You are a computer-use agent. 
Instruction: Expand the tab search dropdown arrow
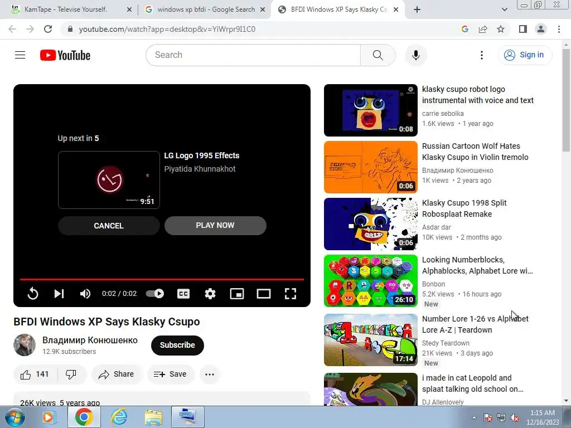[x=504, y=9]
